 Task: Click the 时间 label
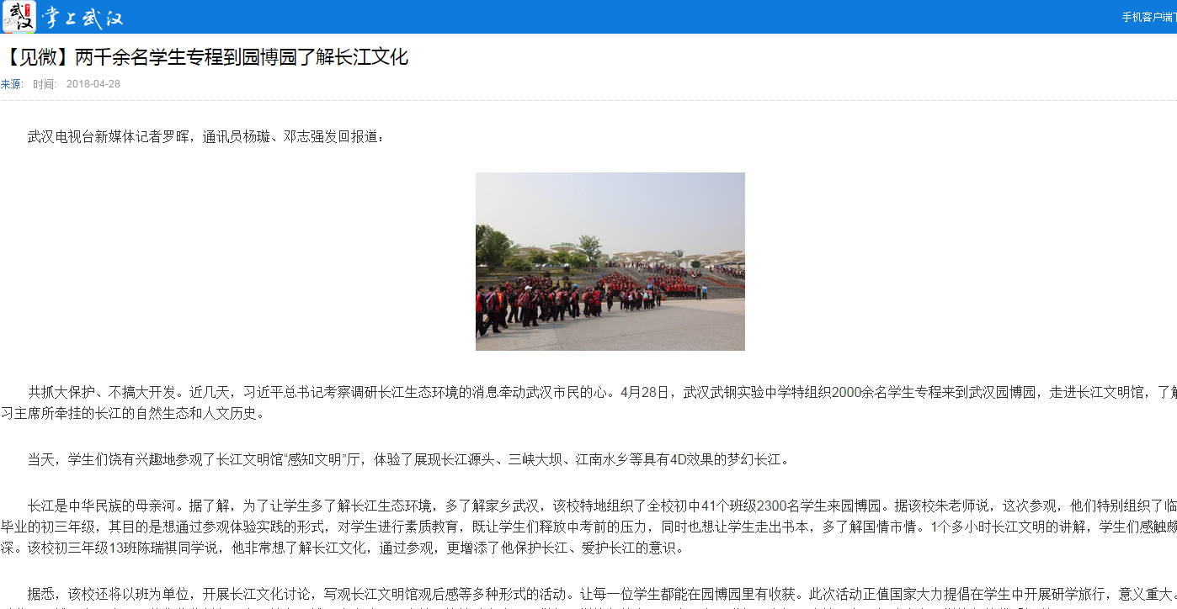click(45, 84)
